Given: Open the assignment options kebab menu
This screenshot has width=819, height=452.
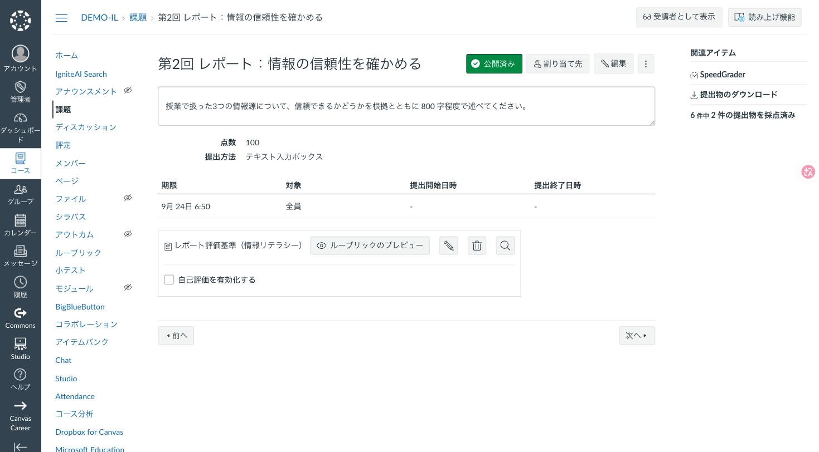Looking at the screenshot, I should pyautogui.click(x=646, y=63).
